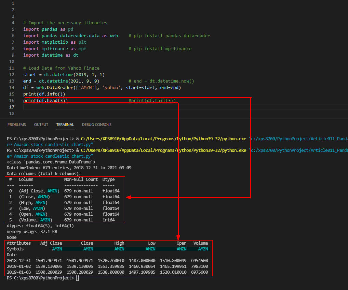348x290 pixels.
Task: Click line number 12 in the gutter
Action: tap(12, 75)
